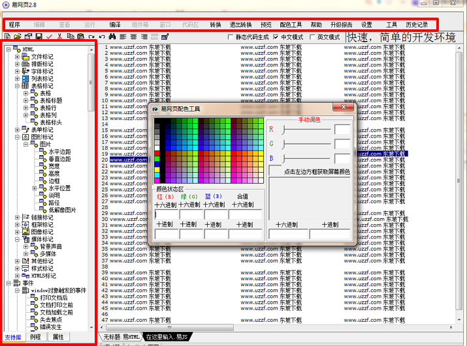Click the red checkmark toolbar icon
Screen dimensions: 467x346
click(x=49, y=37)
